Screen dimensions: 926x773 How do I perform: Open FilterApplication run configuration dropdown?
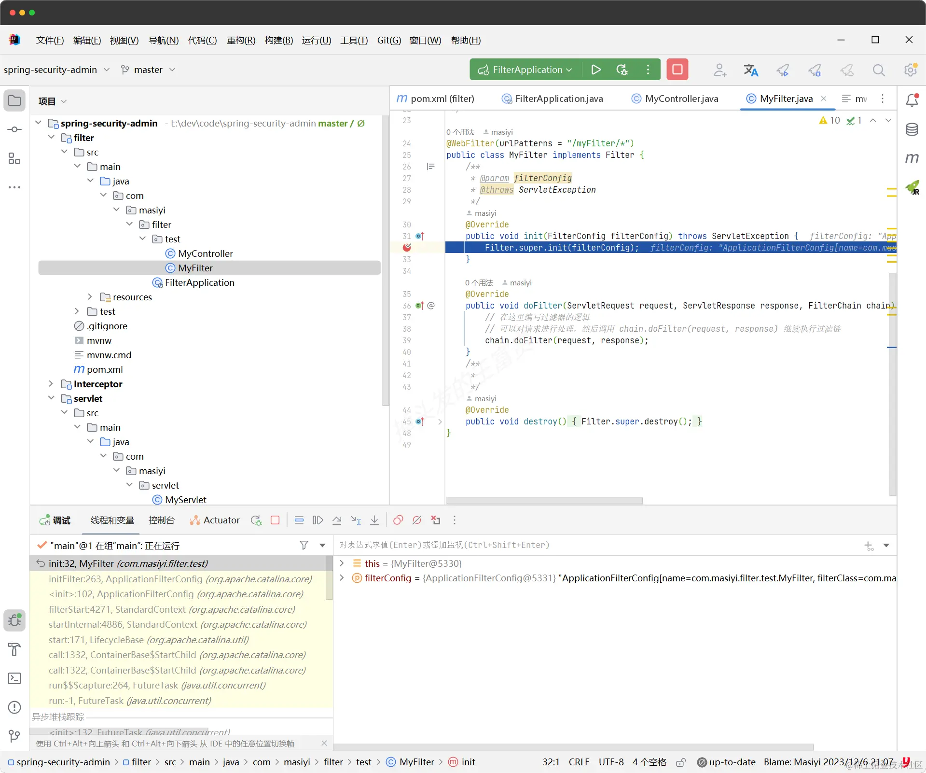pyautogui.click(x=525, y=70)
